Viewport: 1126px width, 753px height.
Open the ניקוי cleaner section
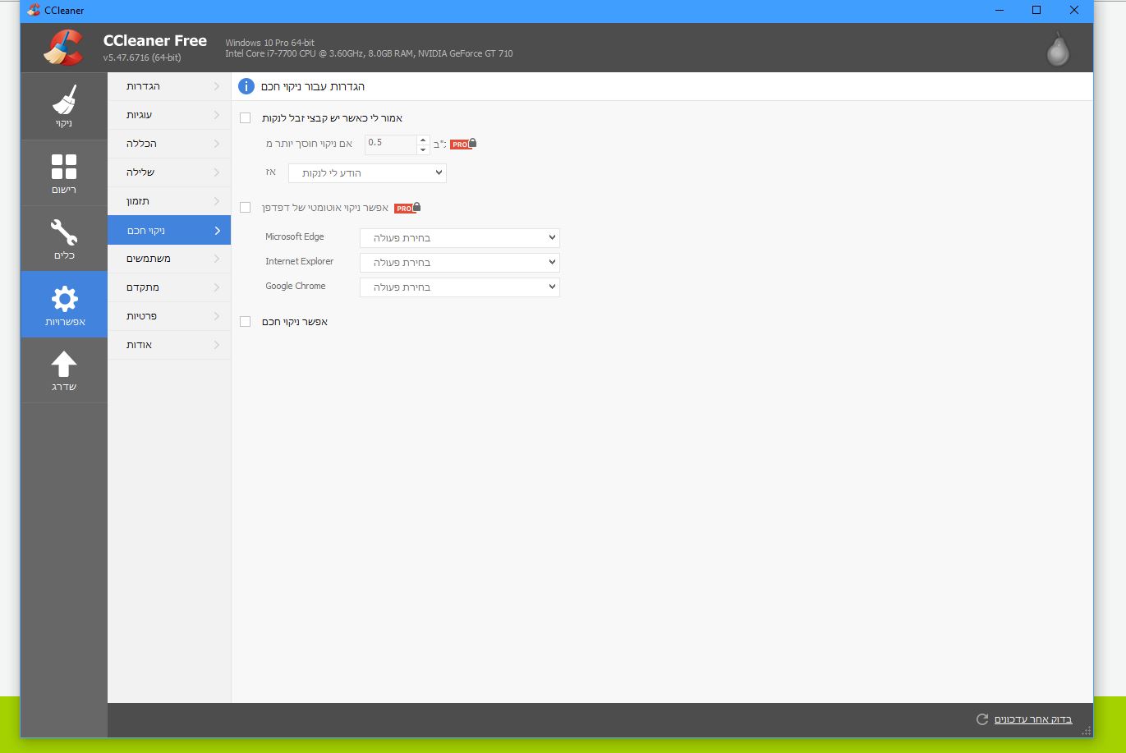[64, 106]
